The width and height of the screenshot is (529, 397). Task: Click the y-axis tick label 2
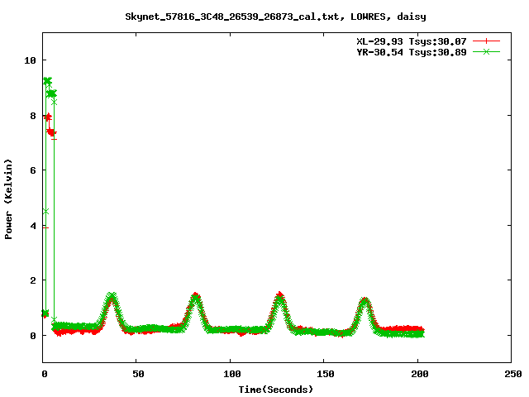tap(33, 280)
